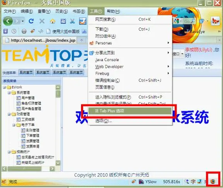The width and height of the screenshot is (223, 188).
Task: Expand the Firebug submenu
Action: pos(130,73)
